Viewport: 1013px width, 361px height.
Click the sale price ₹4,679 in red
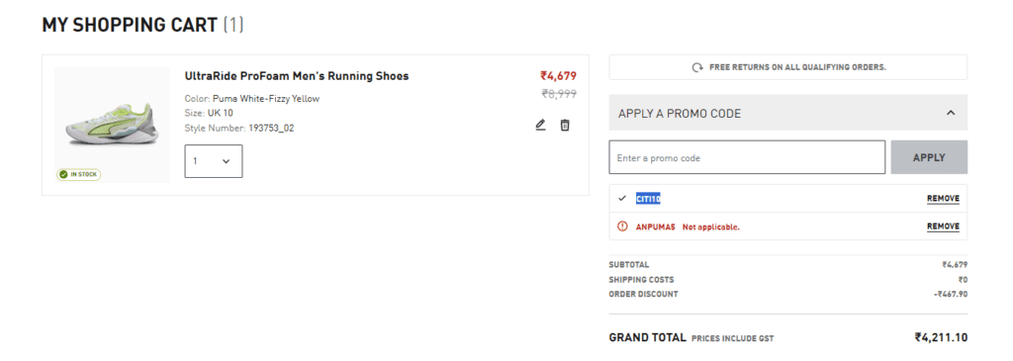click(559, 76)
